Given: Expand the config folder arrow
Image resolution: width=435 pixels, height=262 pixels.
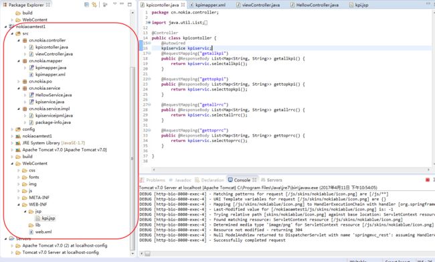Looking at the screenshot, I should coord(12,129).
